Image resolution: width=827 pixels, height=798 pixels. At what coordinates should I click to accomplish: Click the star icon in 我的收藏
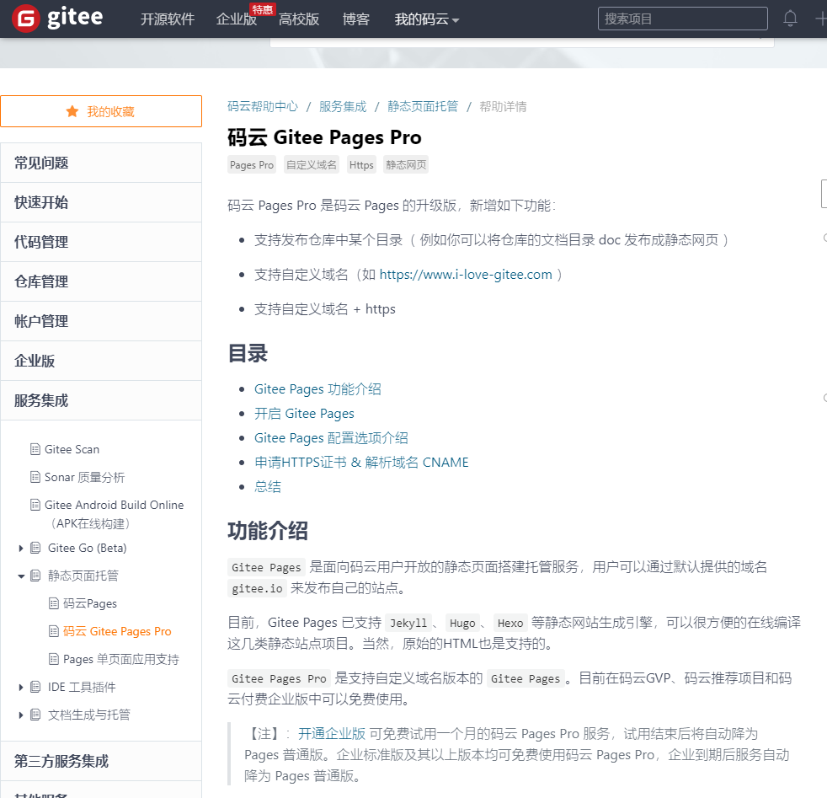tap(72, 111)
